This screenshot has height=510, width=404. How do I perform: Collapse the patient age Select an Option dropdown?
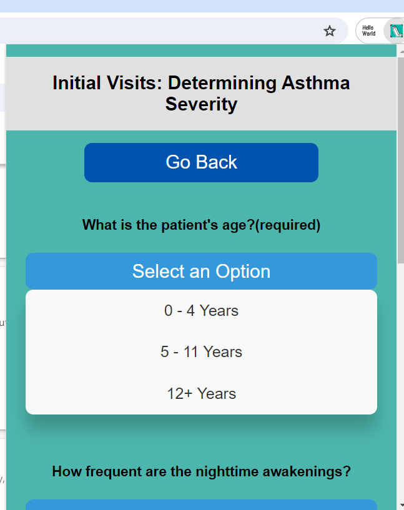pyautogui.click(x=201, y=272)
